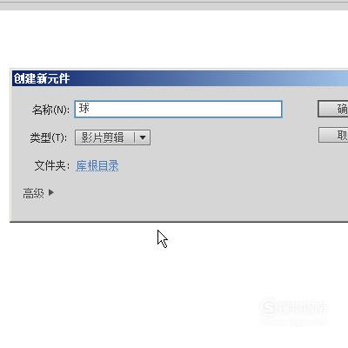The width and height of the screenshot is (348, 348).
Task: Click the 类型(T) label
Action: [49, 137]
